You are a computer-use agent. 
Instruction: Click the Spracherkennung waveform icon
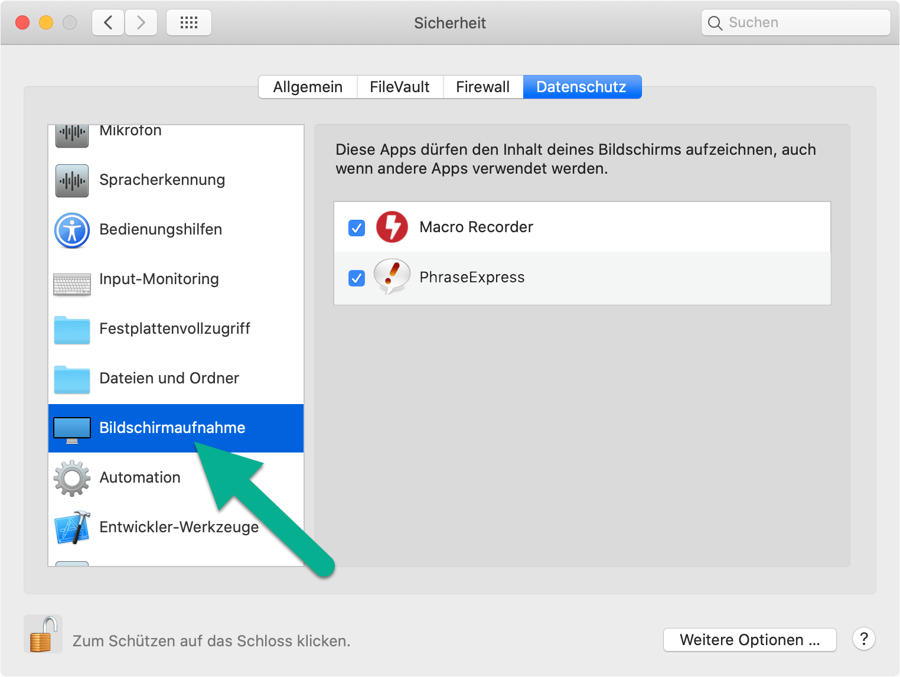point(72,181)
